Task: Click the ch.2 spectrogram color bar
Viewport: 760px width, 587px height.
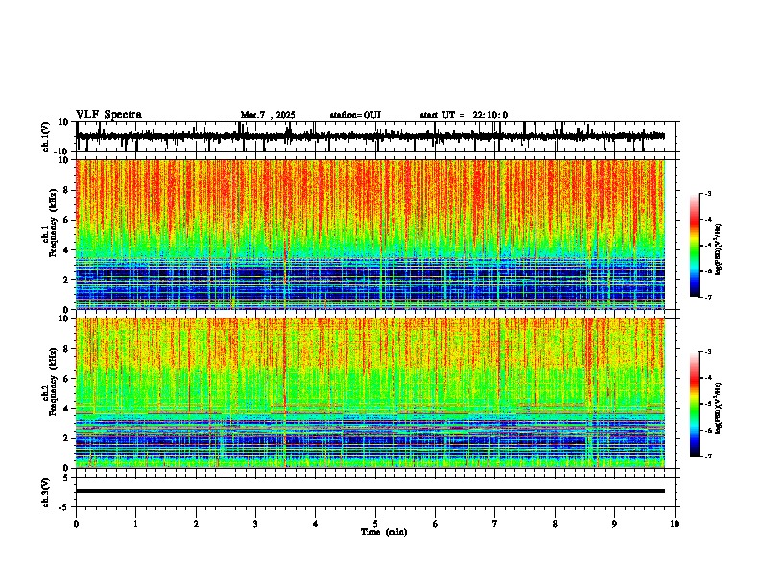Action: 695,404
